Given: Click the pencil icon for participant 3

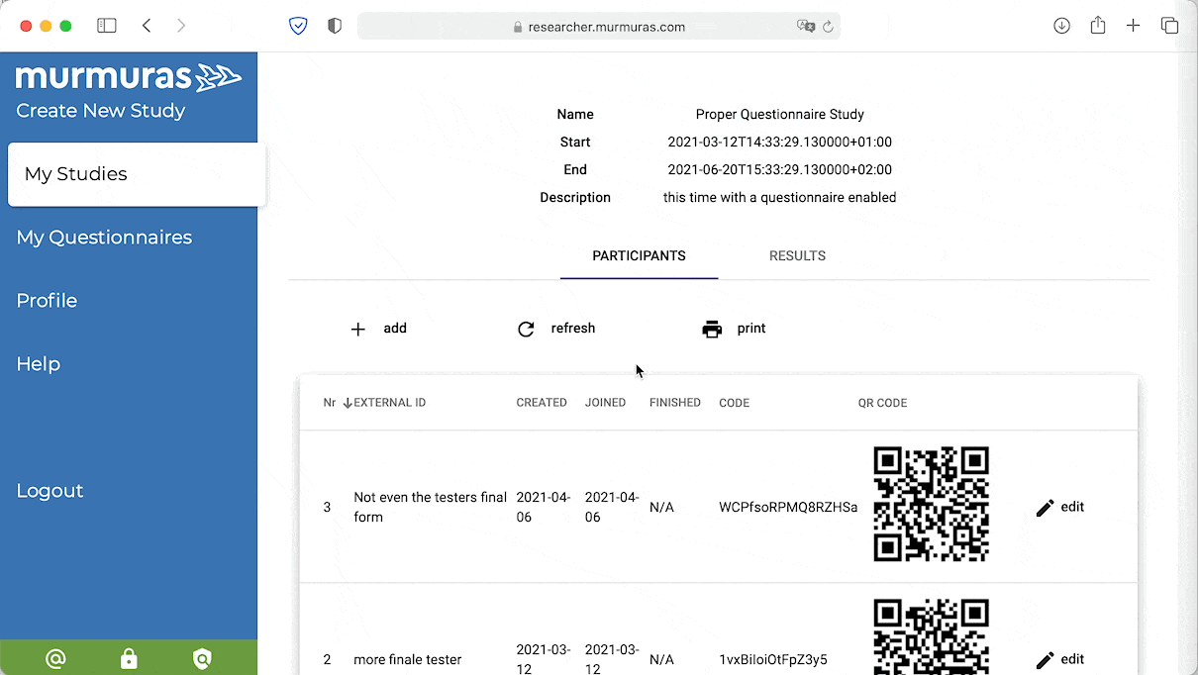Looking at the screenshot, I should [x=1045, y=508].
